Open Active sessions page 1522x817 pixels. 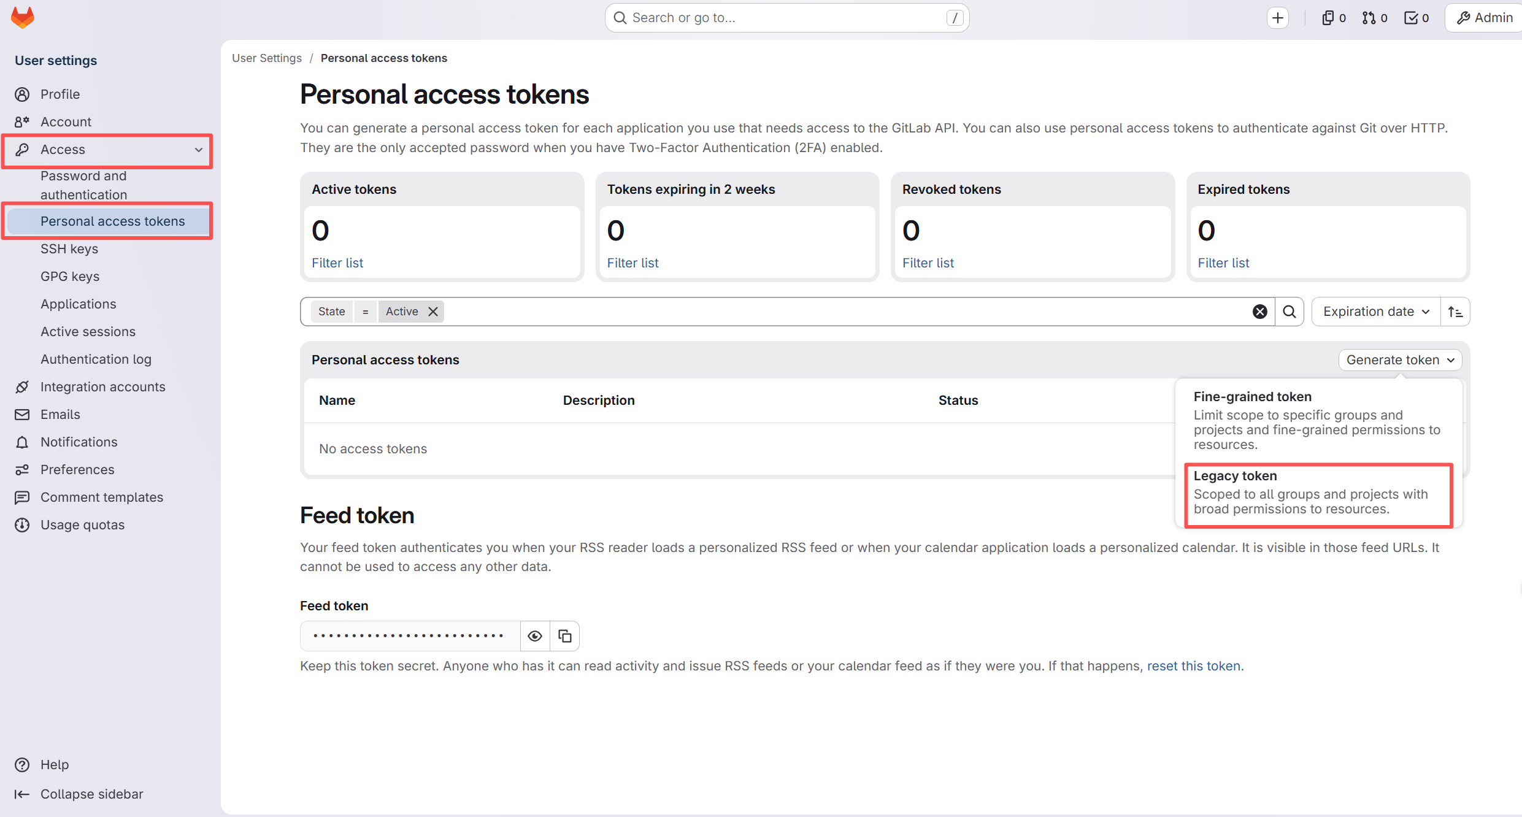point(88,331)
